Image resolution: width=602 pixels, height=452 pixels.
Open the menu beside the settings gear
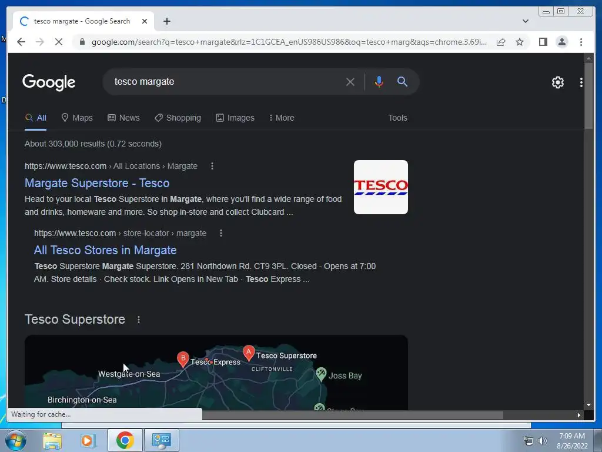tap(581, 82)
